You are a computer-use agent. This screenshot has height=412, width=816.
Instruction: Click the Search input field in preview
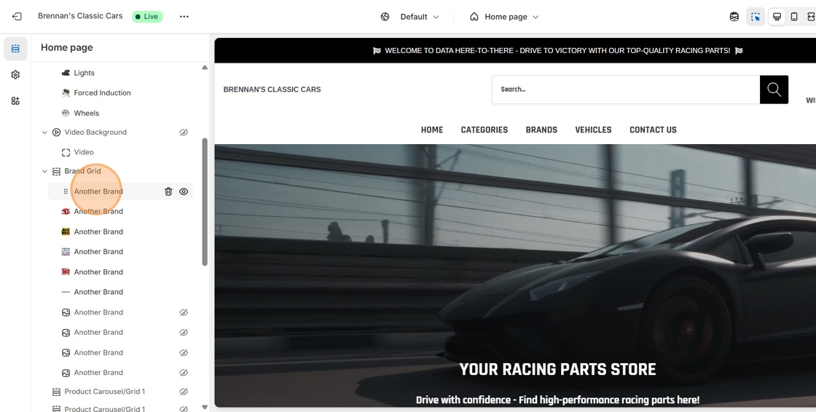click(626, 90)
